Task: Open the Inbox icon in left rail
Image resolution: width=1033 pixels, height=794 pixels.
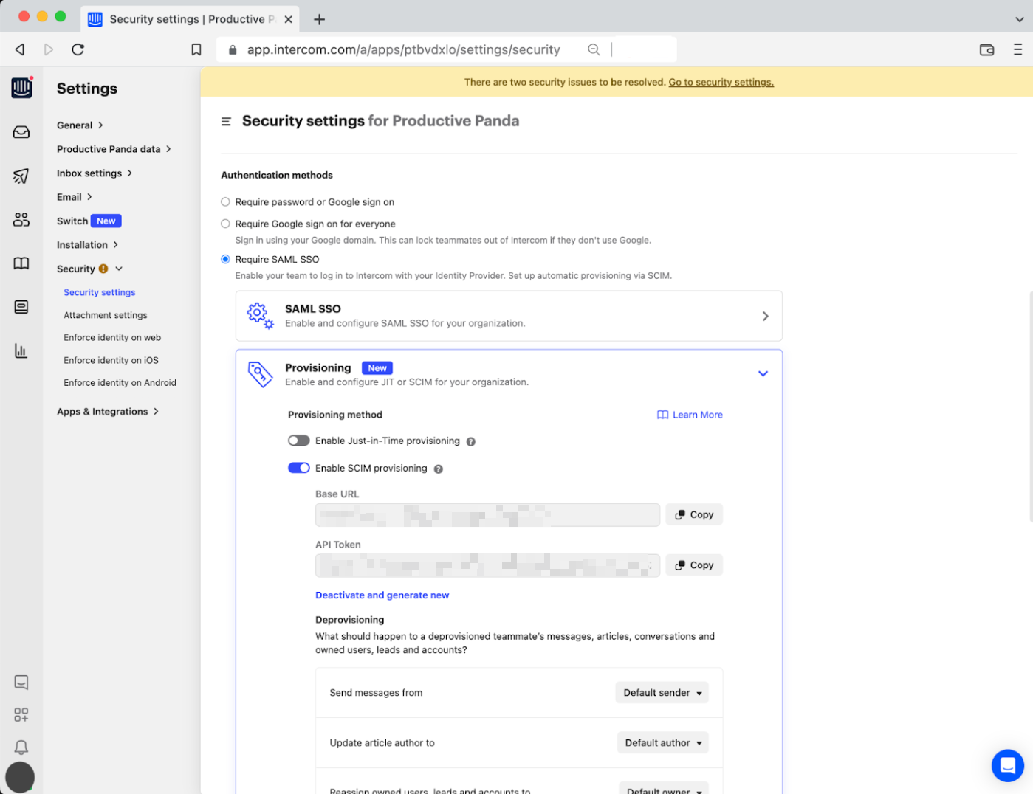Action: [x=21, y=132]
